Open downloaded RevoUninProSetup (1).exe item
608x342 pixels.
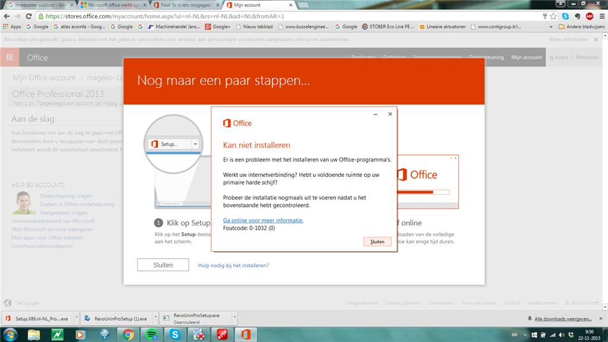pos(117,319)
